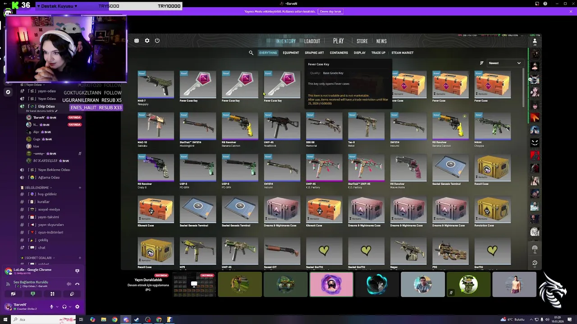This screenshot has height=324, width=577.
Task: Select the UMP-45 Roadblock item
Action: 282,130
